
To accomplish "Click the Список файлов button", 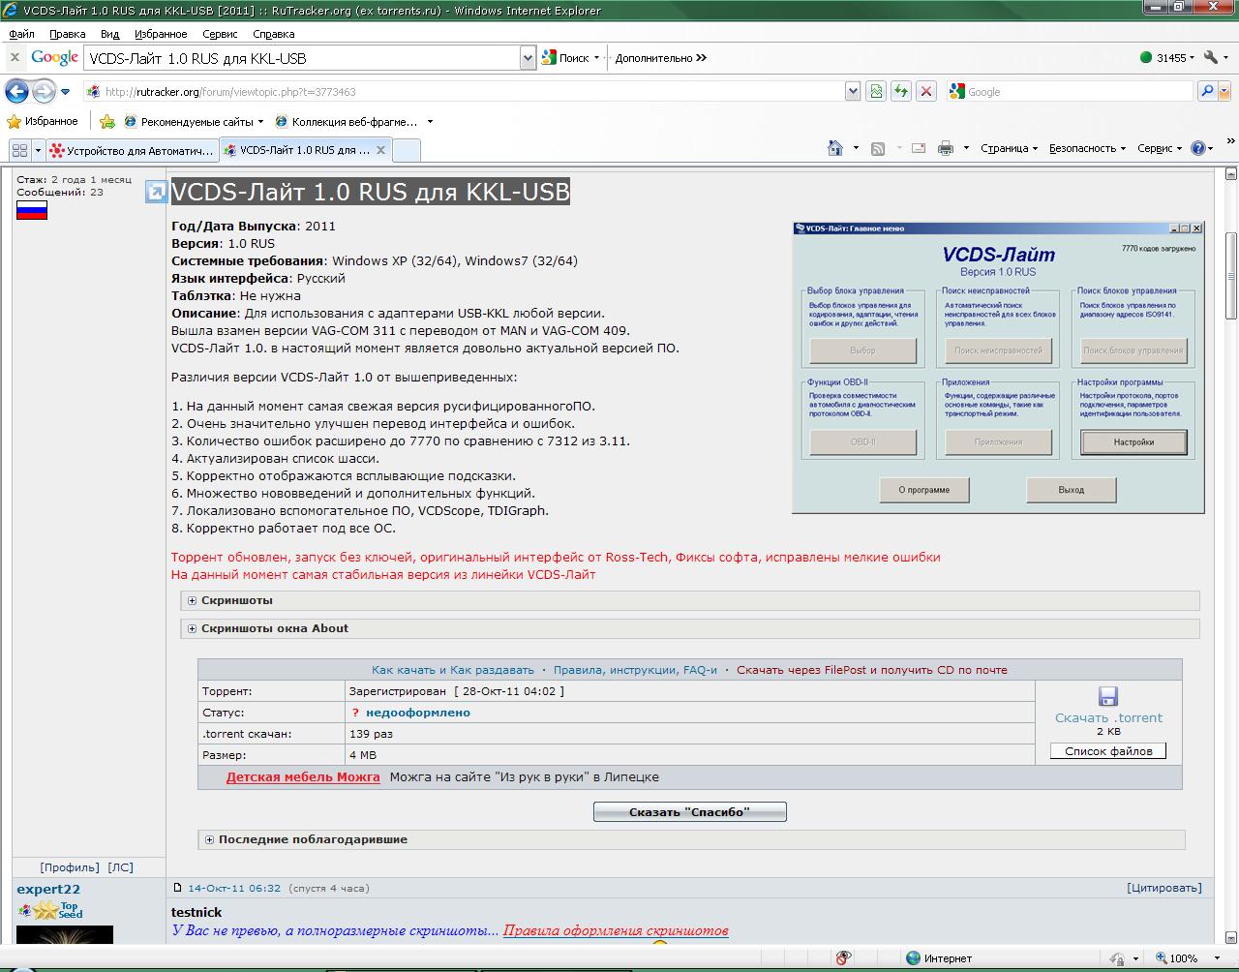I will coord(1108,751).
